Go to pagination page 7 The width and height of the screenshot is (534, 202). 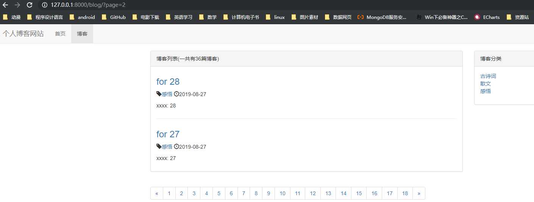(x=244, y=193)
